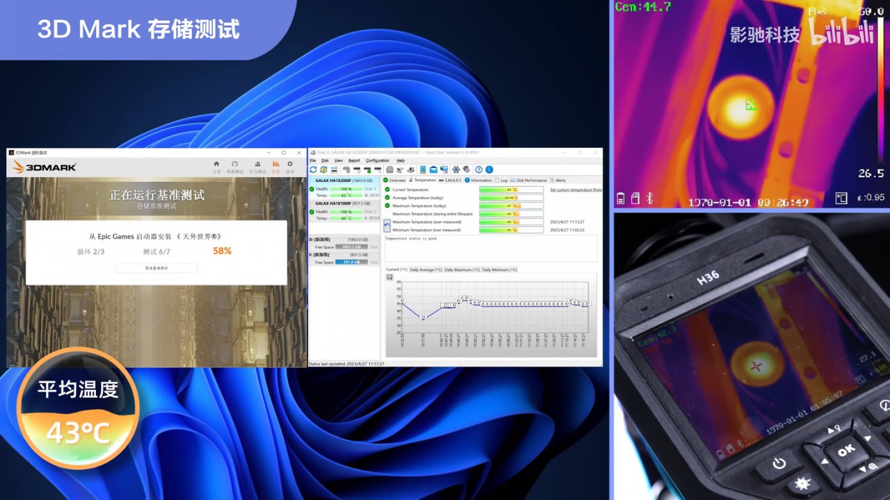Select the F: [新加卷] partition row

point(344,258)
